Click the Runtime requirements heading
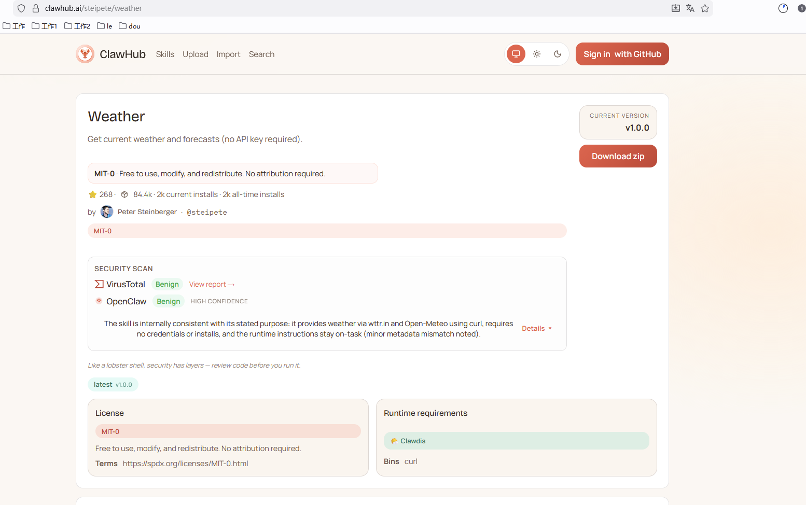The image size is (806, 505). 425,413
